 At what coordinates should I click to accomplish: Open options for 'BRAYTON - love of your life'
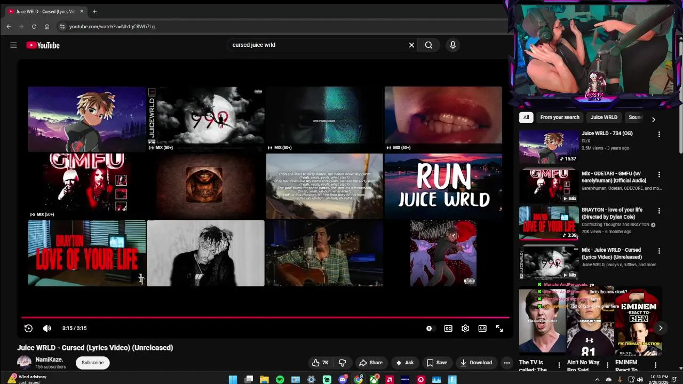pos(659,211)
